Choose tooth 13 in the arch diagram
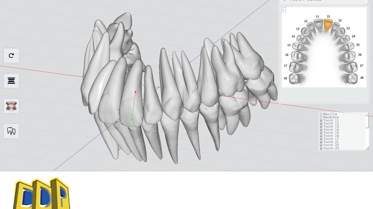Image resolution: width=373 pixels, height=209 pixels. click(307, 33)
